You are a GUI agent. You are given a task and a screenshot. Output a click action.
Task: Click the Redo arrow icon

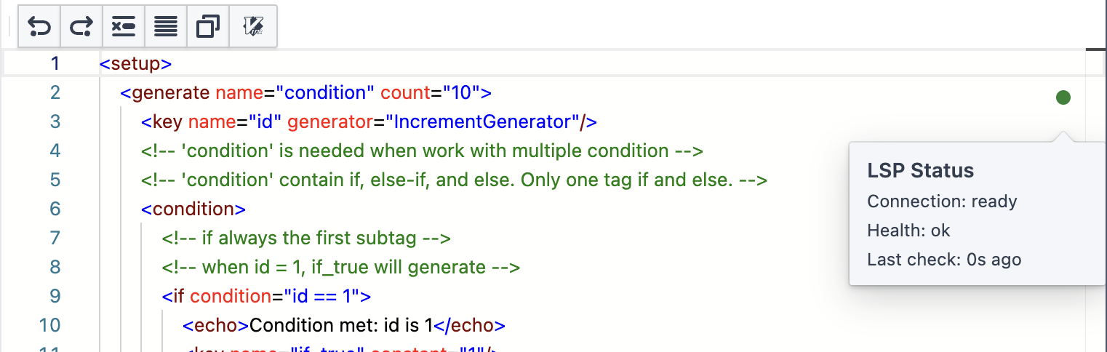(x=81, y=28)
